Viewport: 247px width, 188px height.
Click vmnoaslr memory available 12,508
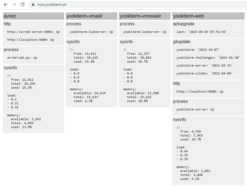coord(143,93)
